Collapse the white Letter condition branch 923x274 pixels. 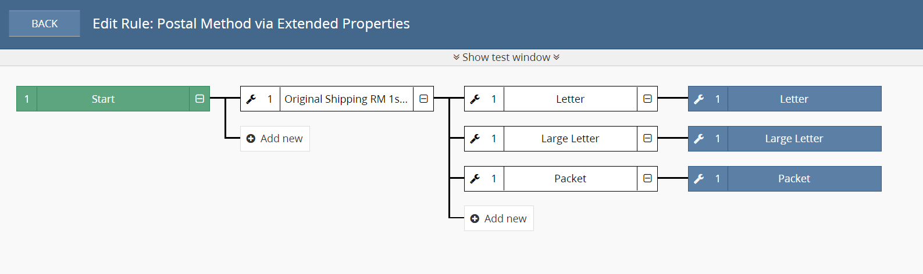[647, 99]
